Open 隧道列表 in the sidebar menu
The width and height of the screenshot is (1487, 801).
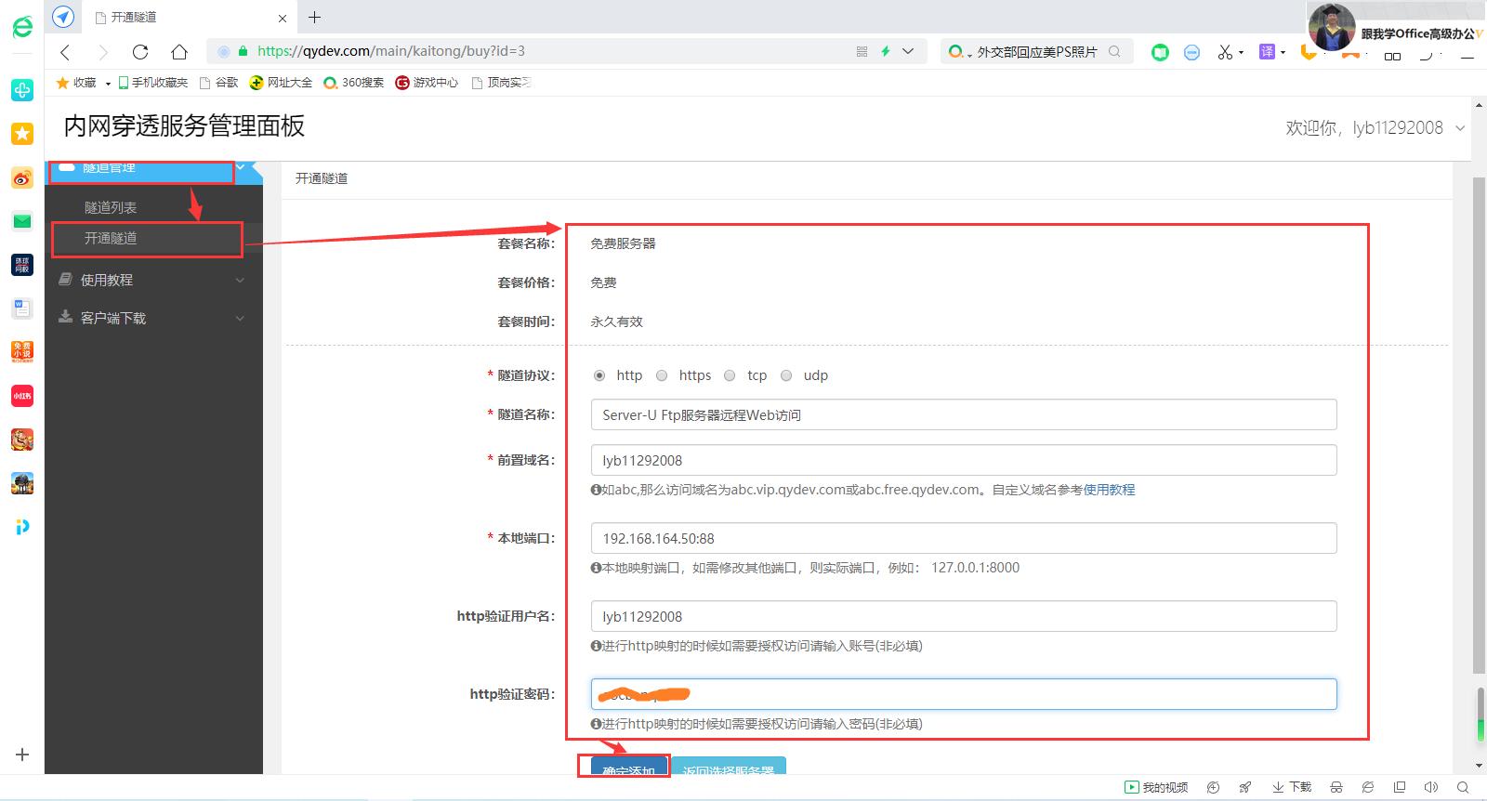pos(111,207)
